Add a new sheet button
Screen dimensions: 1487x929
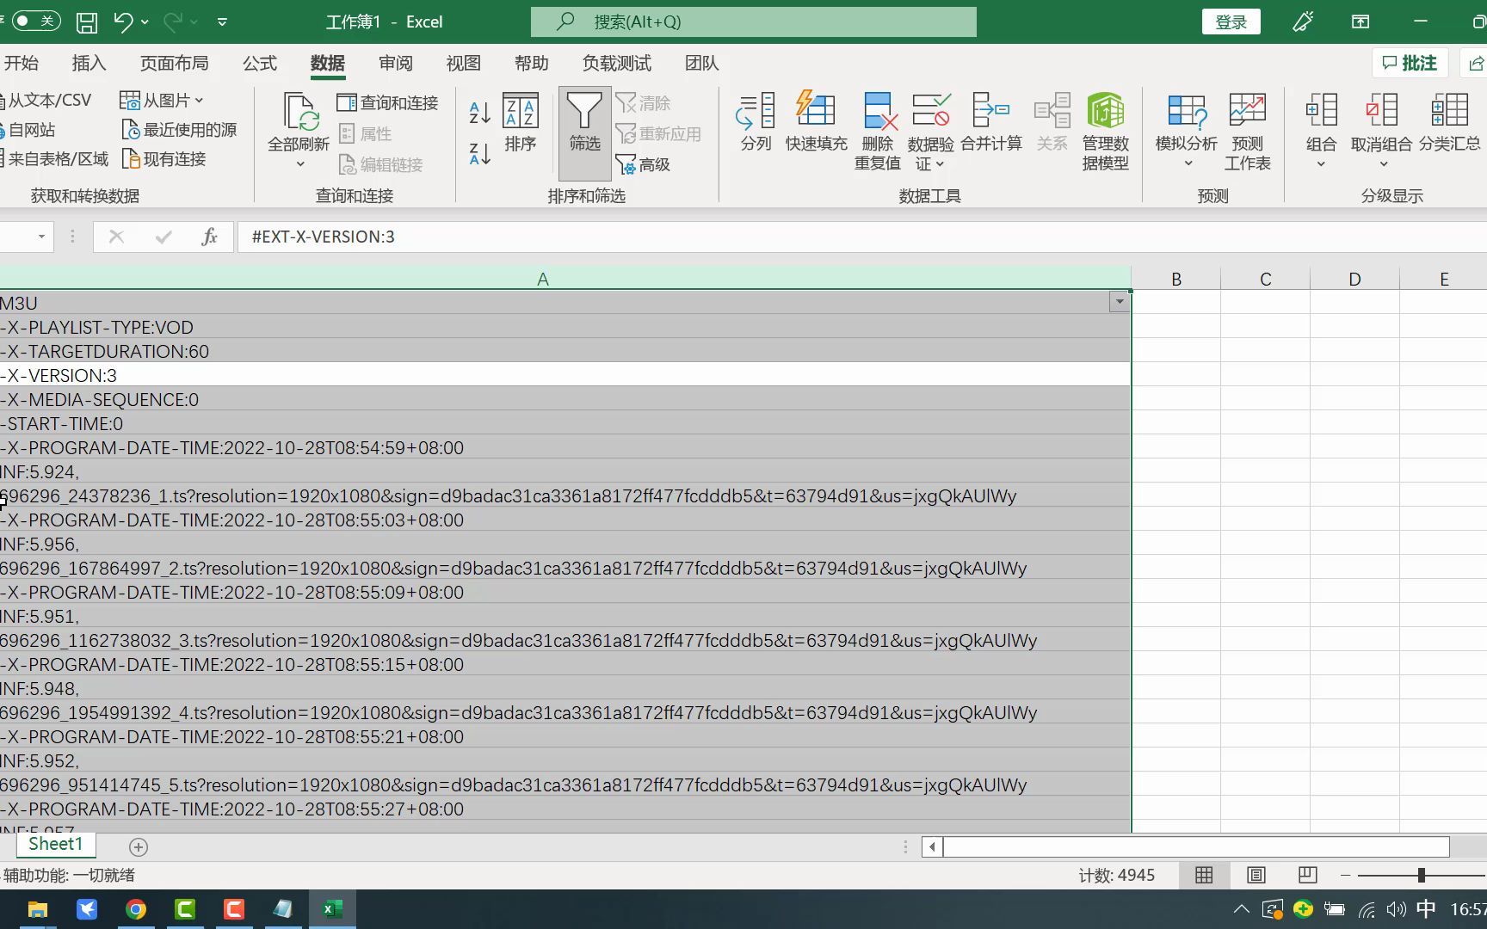(139, 847)
